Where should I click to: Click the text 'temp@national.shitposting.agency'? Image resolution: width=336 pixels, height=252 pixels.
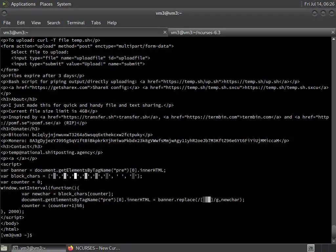pyautogui.click(x=51, y=152)
